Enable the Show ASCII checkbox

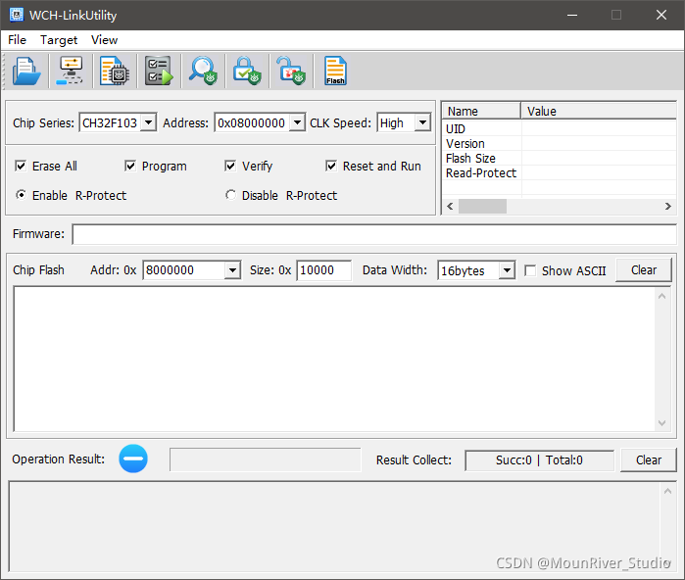(x=530, y=270)
